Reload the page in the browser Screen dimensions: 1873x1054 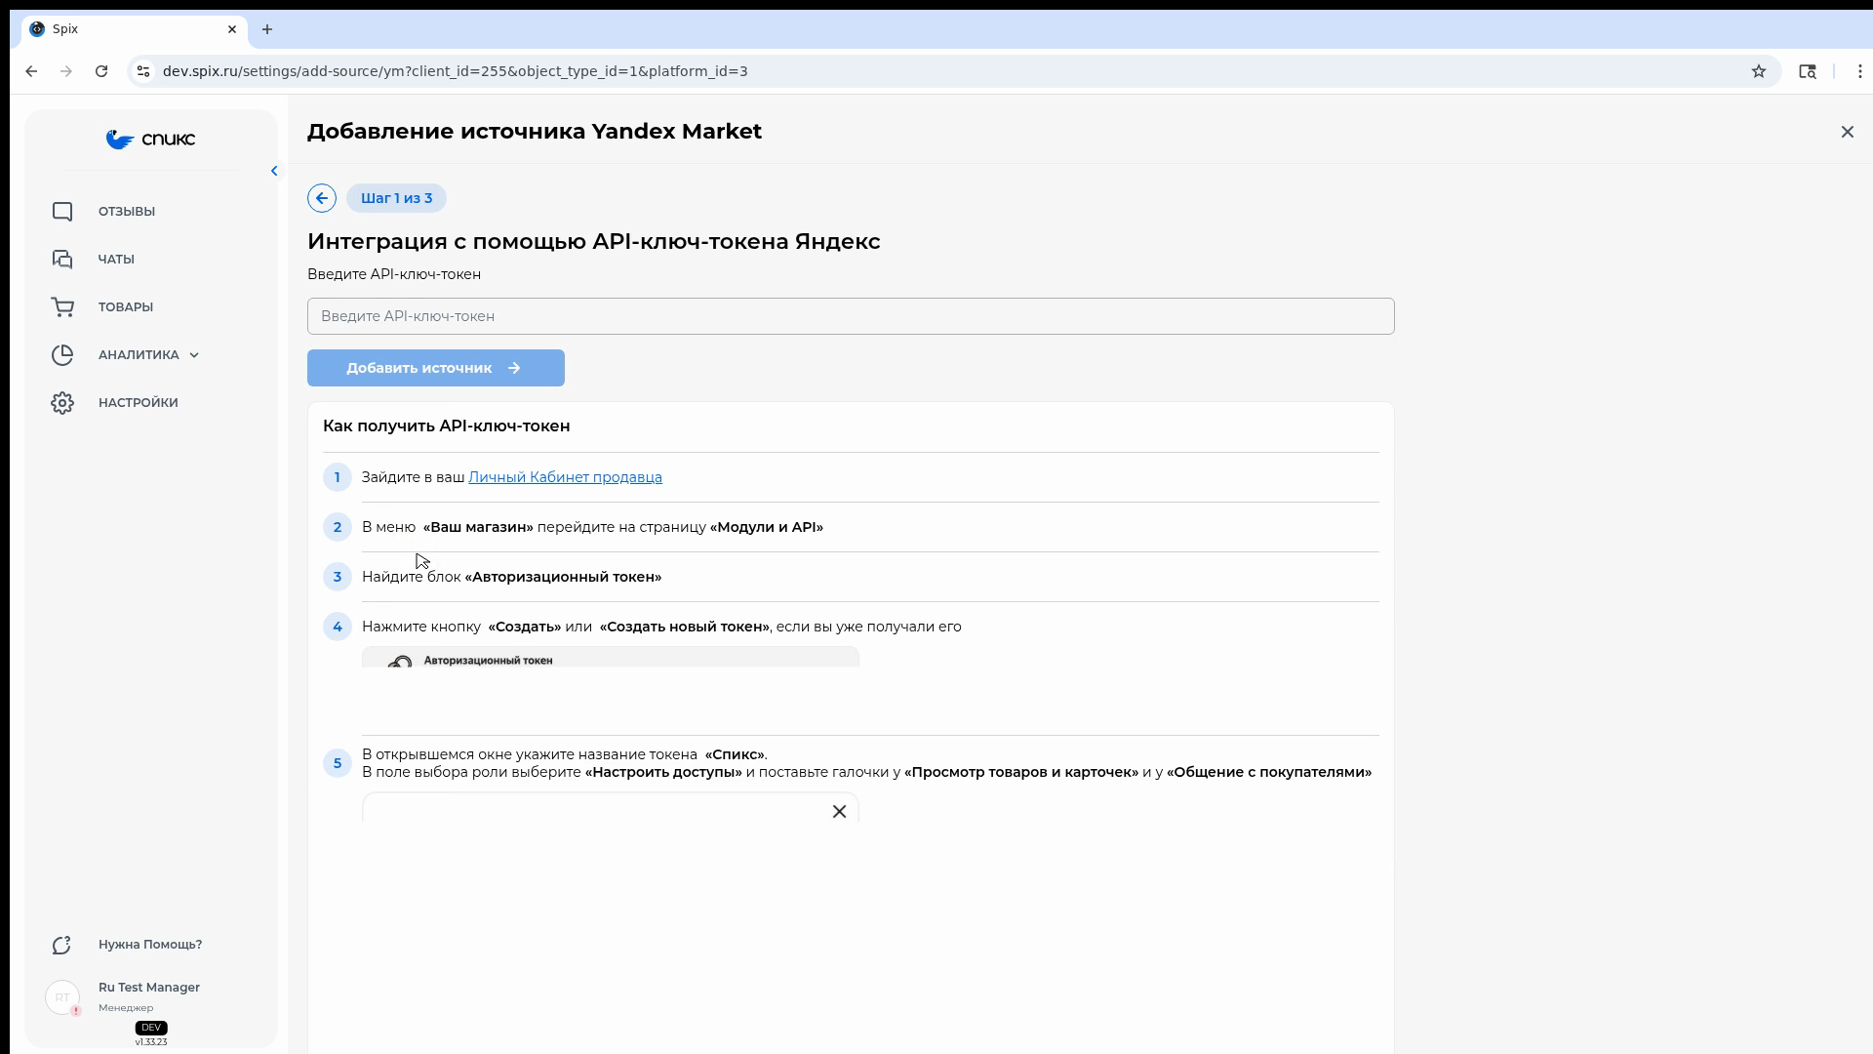point(101,71)
